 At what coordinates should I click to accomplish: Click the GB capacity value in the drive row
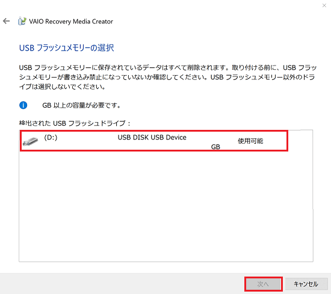tap(215, 147)
